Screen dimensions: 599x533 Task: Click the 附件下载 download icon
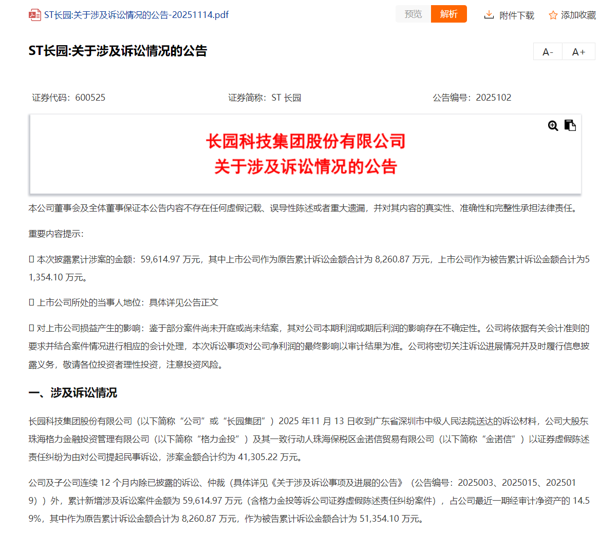489,15
